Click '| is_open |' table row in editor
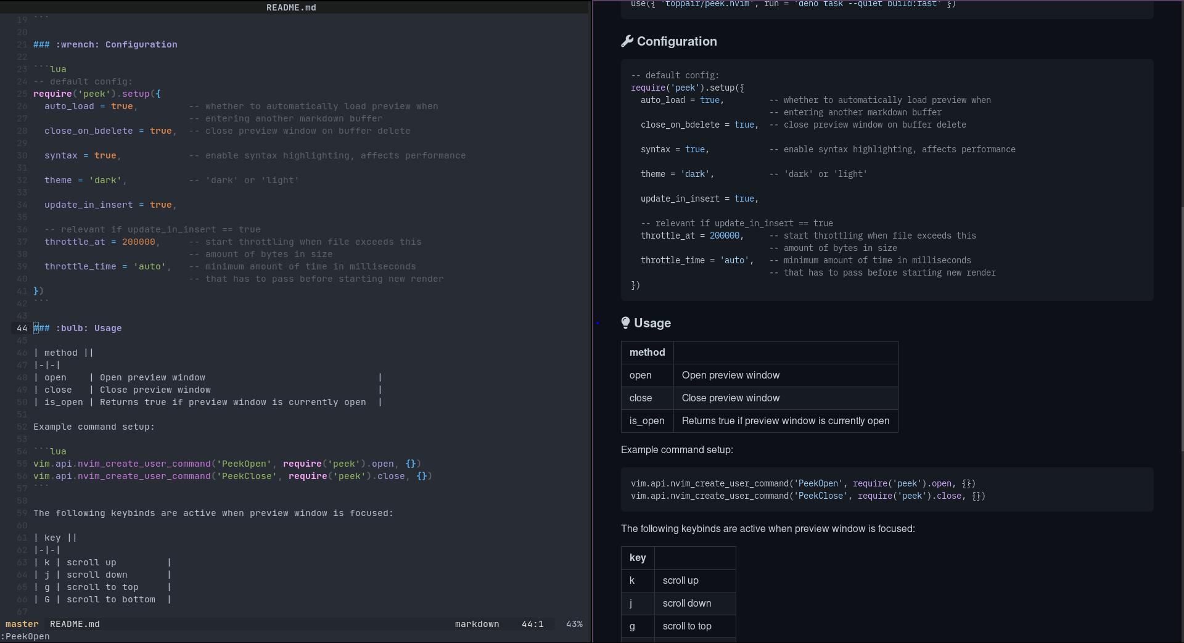This screenshot has height=643, width=1184. (x=208, y=402)
